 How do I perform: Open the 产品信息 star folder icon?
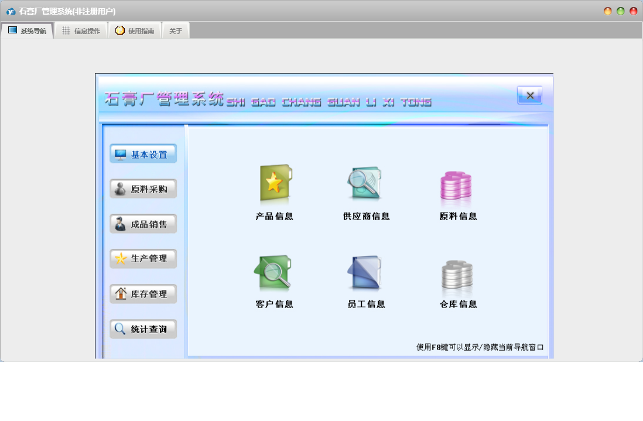[275, 183]
